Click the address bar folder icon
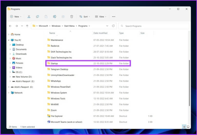The height and width of the screenshot is (135, 197). 34,26
